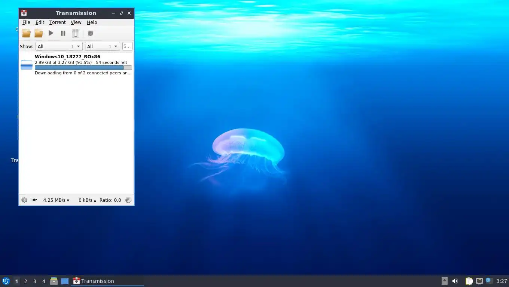
Task: Click the Ratio: 0.0 status text
Action: coord(110,200)
